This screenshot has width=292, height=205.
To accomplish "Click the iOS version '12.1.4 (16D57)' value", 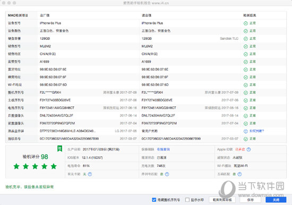I will 92,158.
